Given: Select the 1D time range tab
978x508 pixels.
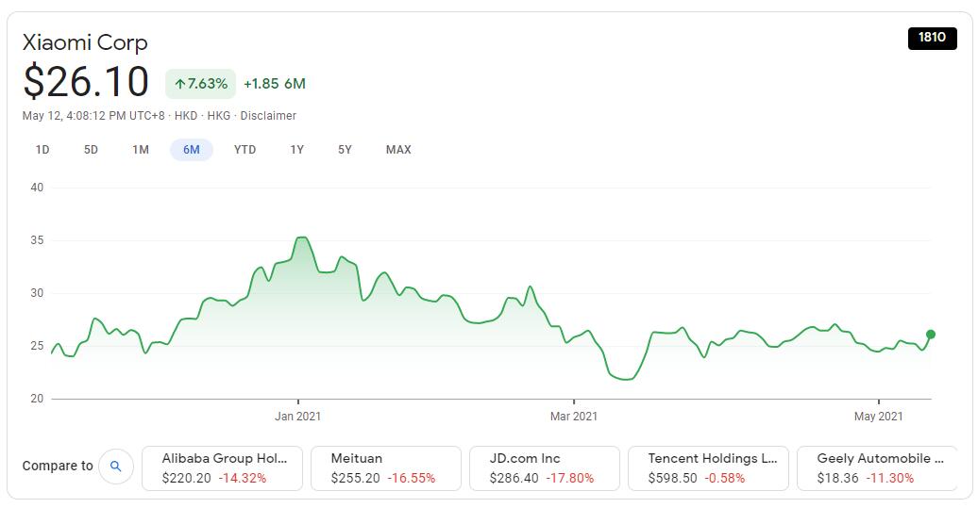Looking at the screenshot, I should (x=42, y=150).
